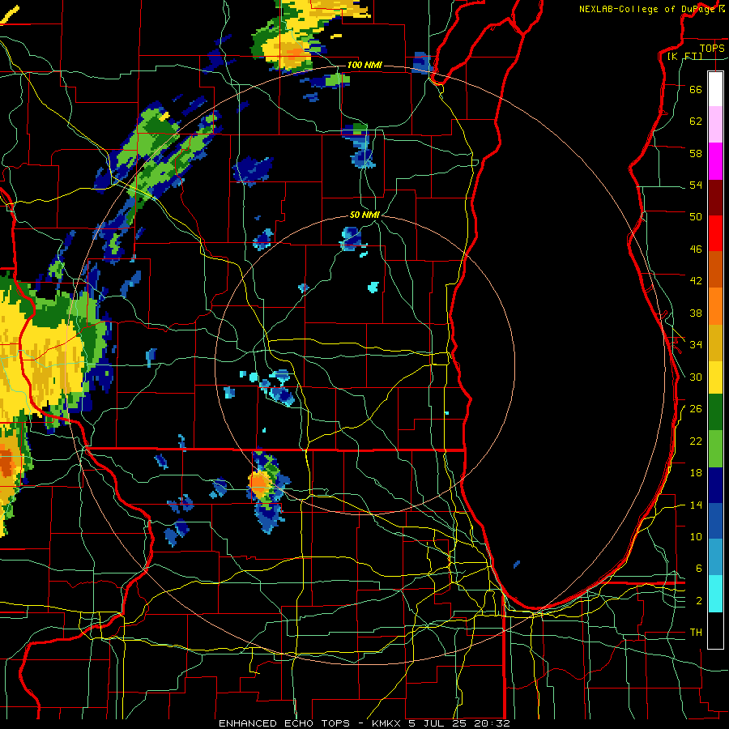
Task: Click the yellow legend swatch
Action: 715,377
